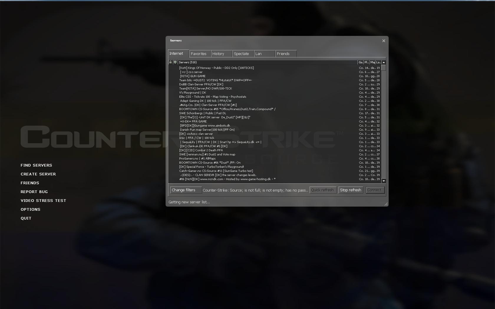Select the "[BFD[DK]]Gungame www.aimbots.dk" server

click(x=275, y=126)
